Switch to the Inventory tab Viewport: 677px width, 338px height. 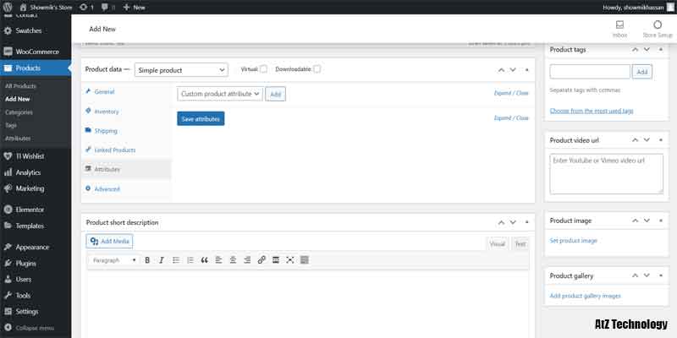click(107, 112)
